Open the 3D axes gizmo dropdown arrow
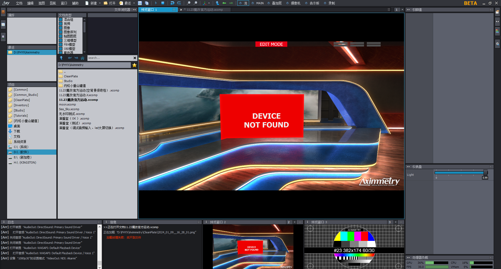501x269 pixels. pos(209,3)
